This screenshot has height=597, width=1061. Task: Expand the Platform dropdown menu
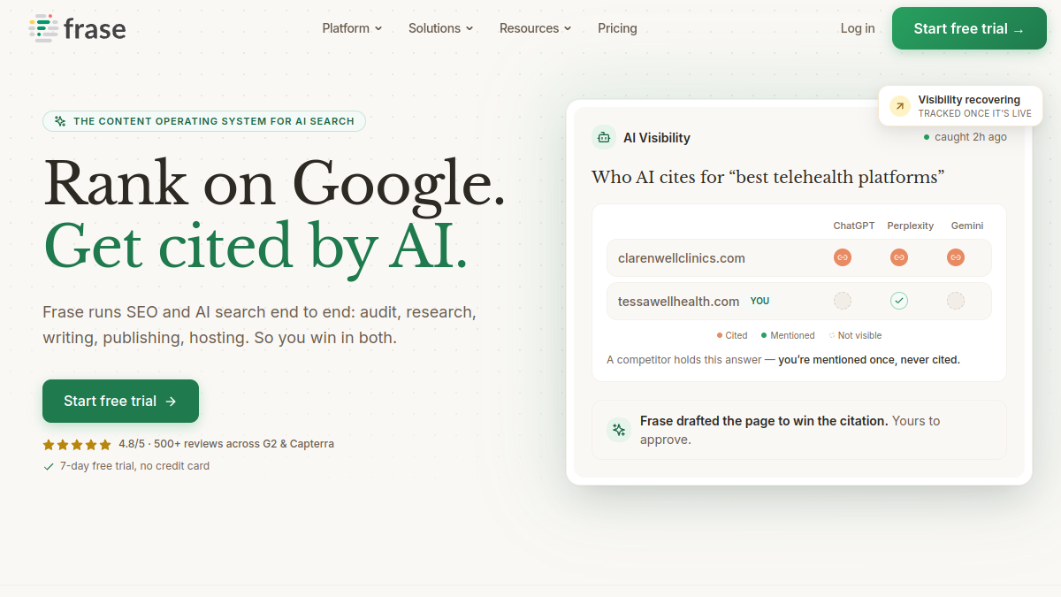coord(352,28)
